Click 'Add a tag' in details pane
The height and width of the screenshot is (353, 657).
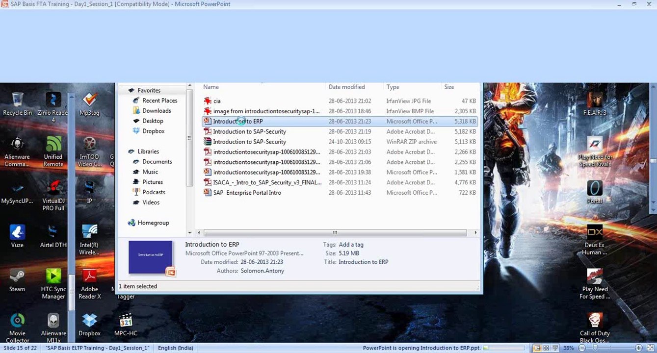(x=351, y=245)
